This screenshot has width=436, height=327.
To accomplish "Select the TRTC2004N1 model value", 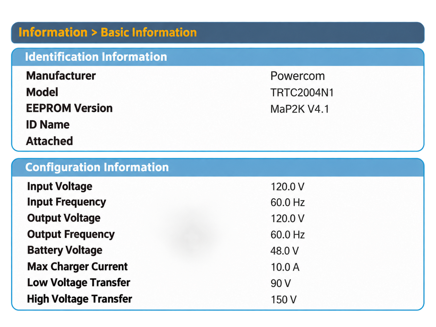I will (x=302, y=93).
